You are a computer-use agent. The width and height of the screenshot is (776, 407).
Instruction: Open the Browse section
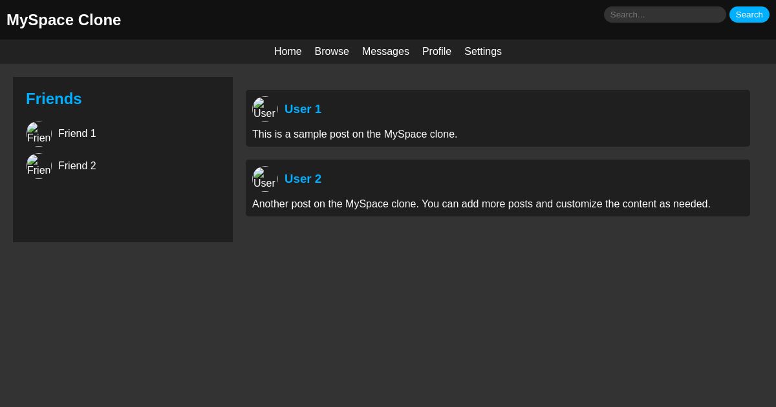332,52
